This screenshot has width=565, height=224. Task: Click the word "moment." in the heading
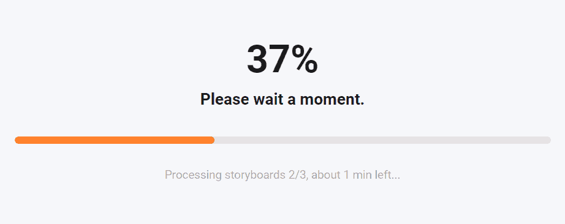(332, 99)
